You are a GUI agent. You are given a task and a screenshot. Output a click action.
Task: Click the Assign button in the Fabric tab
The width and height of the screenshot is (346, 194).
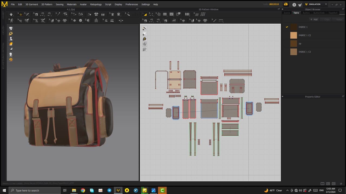(x=339, y=19)
